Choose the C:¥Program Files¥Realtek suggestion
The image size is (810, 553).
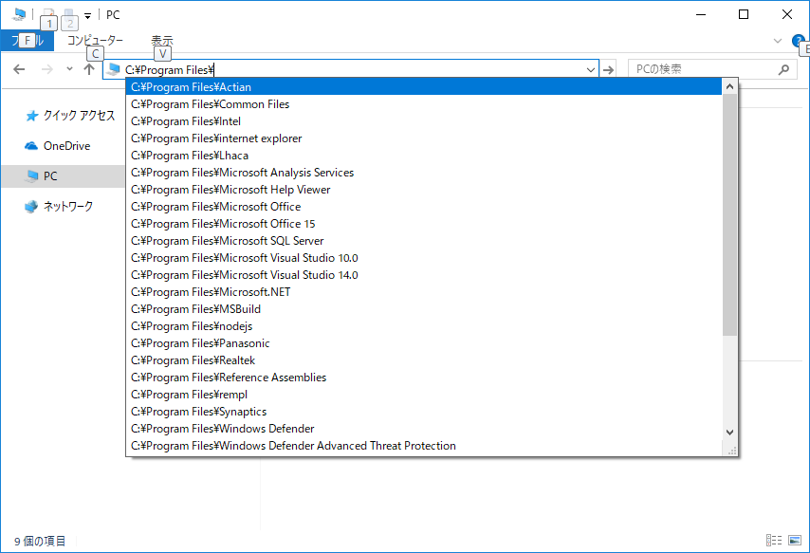pyautogui.click(x=424, y=359)
